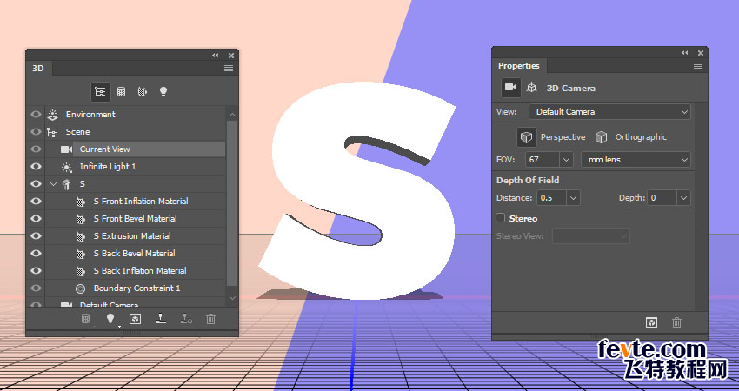
Task: Click the Scene tree icon
Action: [52, 132]
